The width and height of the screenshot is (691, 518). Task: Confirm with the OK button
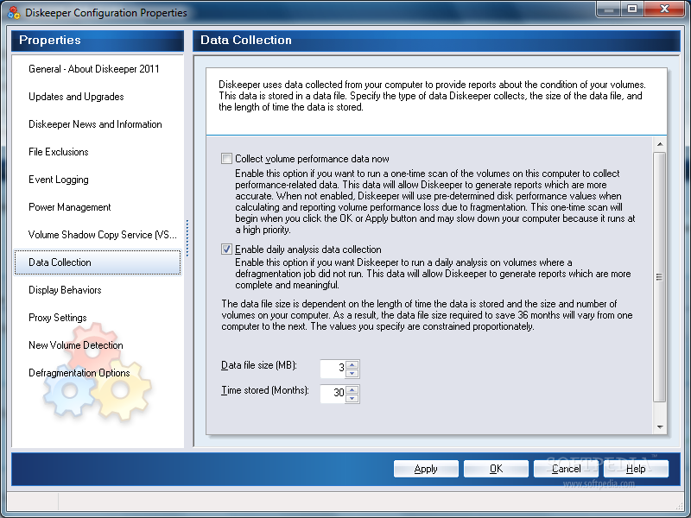click(496, 469)
